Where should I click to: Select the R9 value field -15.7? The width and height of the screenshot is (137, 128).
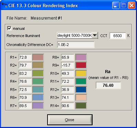[67, 65]
